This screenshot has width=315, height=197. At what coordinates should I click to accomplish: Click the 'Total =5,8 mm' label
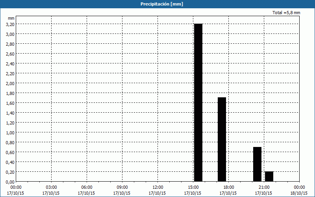point(286,13)
